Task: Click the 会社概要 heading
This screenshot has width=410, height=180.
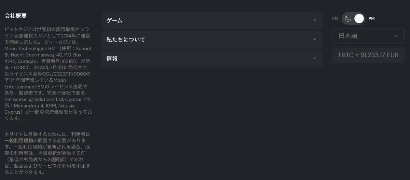Action: pyautogui.click(x=15, y=16)
